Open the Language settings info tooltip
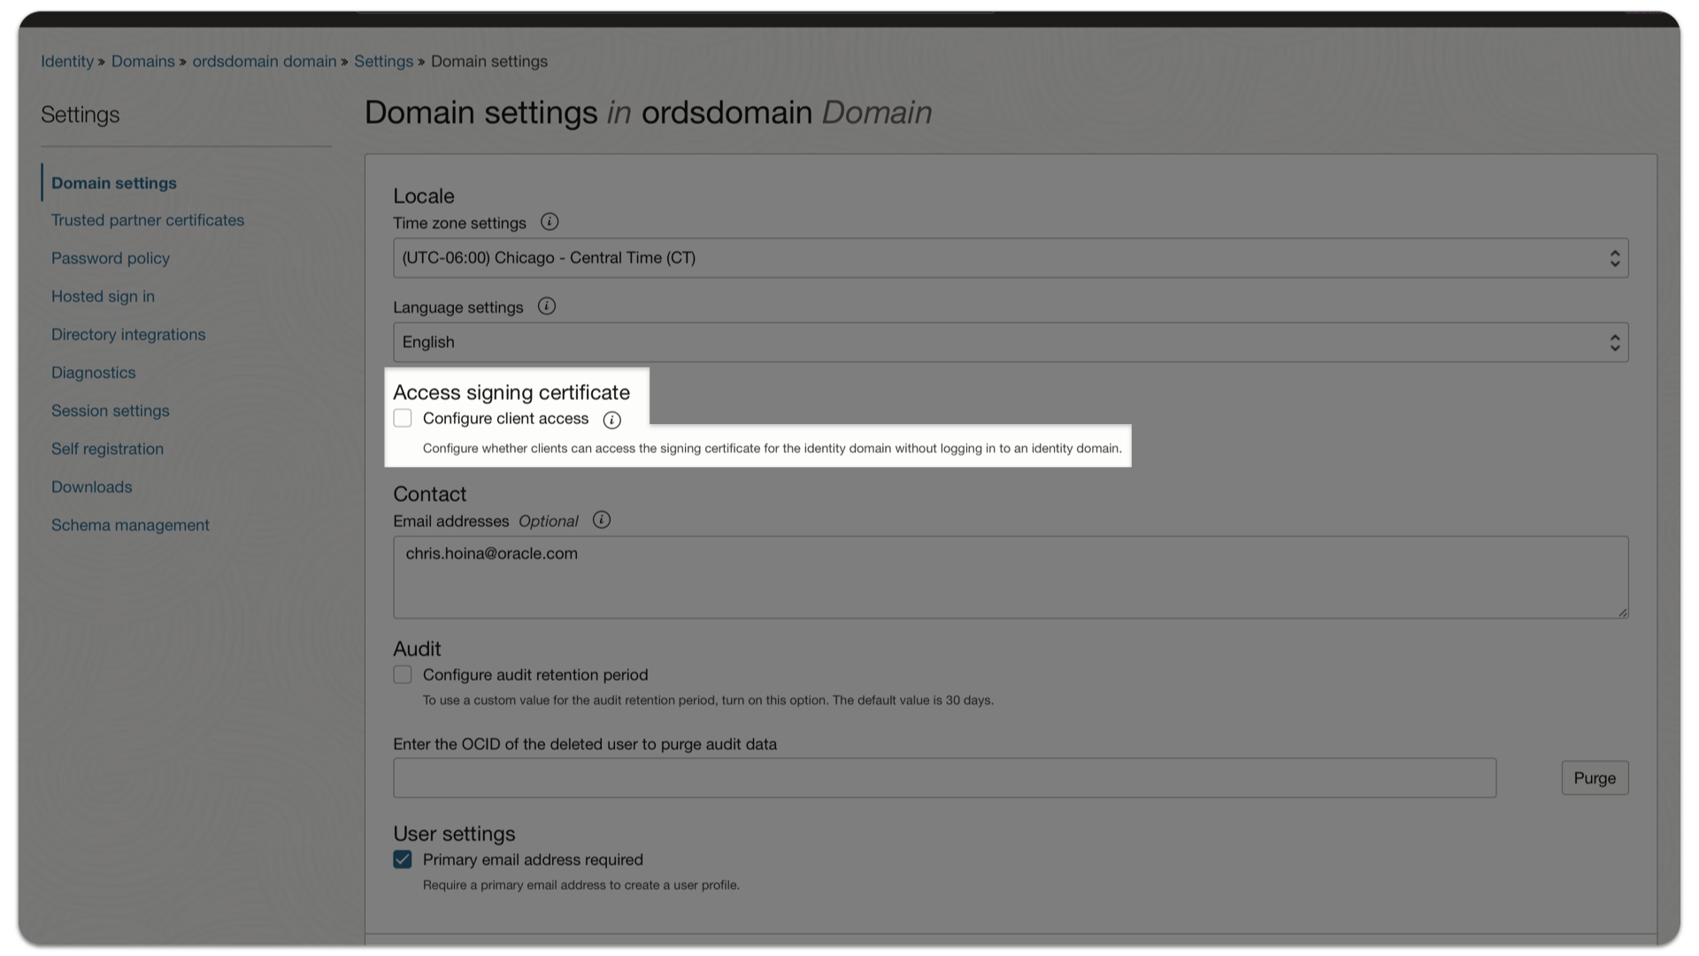 (546, 306)
